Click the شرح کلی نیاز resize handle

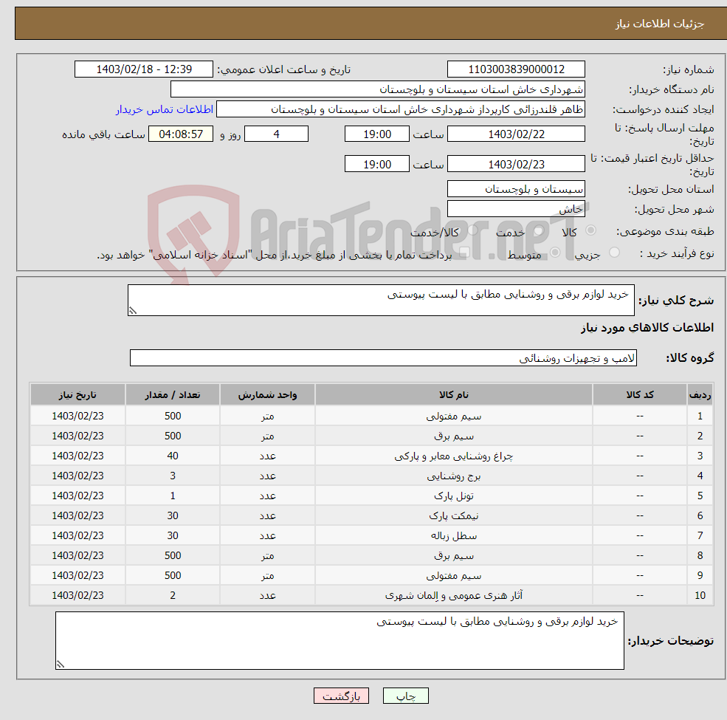tap(133, 312)
